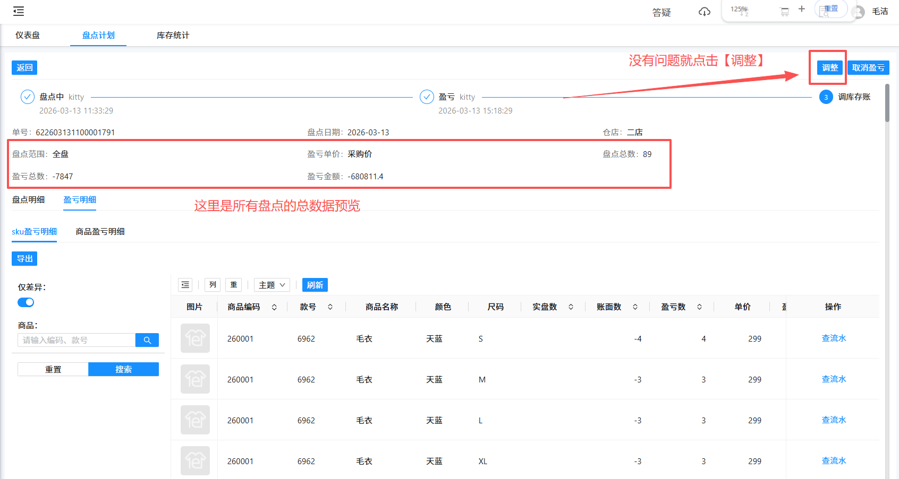
Task: Click the blue 调整 button
Action: (829, 68)
